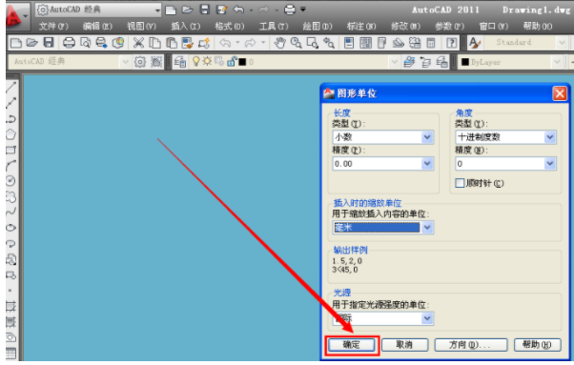Toggle the layer lock icon
574x365 pixels.
(x=232, y=61)
